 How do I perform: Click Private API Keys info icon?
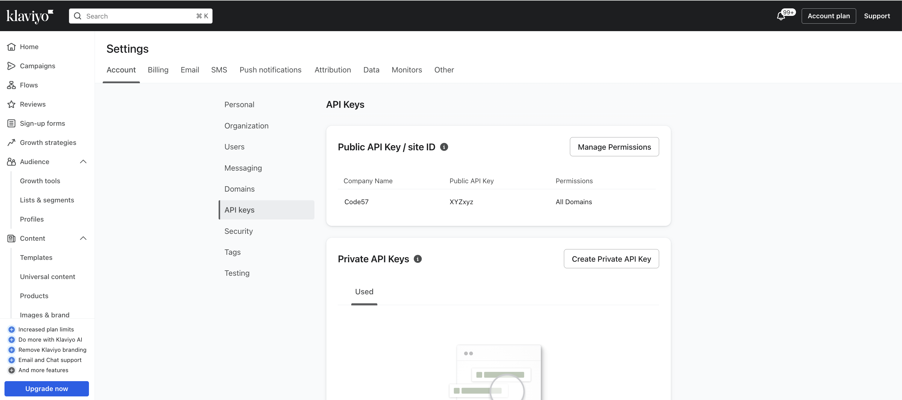417,259
